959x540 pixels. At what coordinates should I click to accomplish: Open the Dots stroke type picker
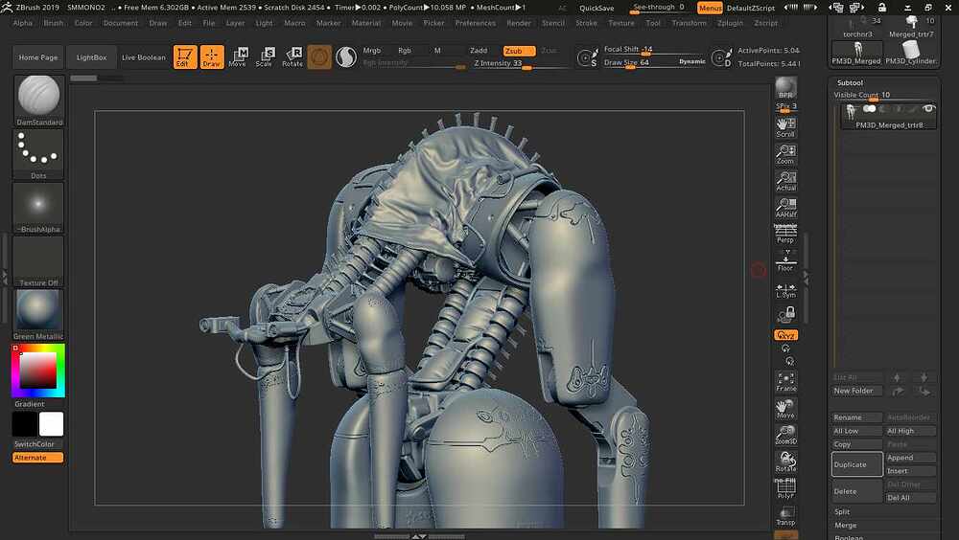(38, 154)
